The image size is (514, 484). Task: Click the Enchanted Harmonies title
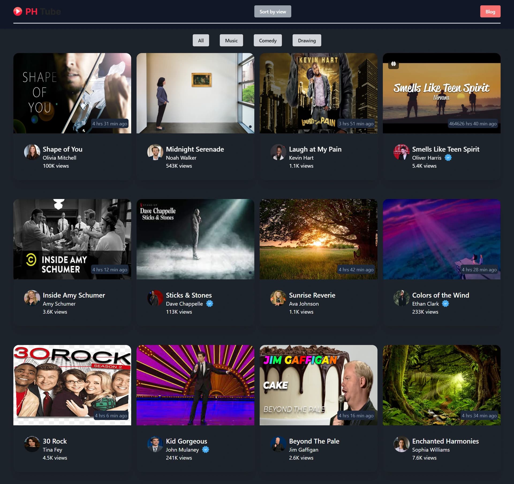445,441
